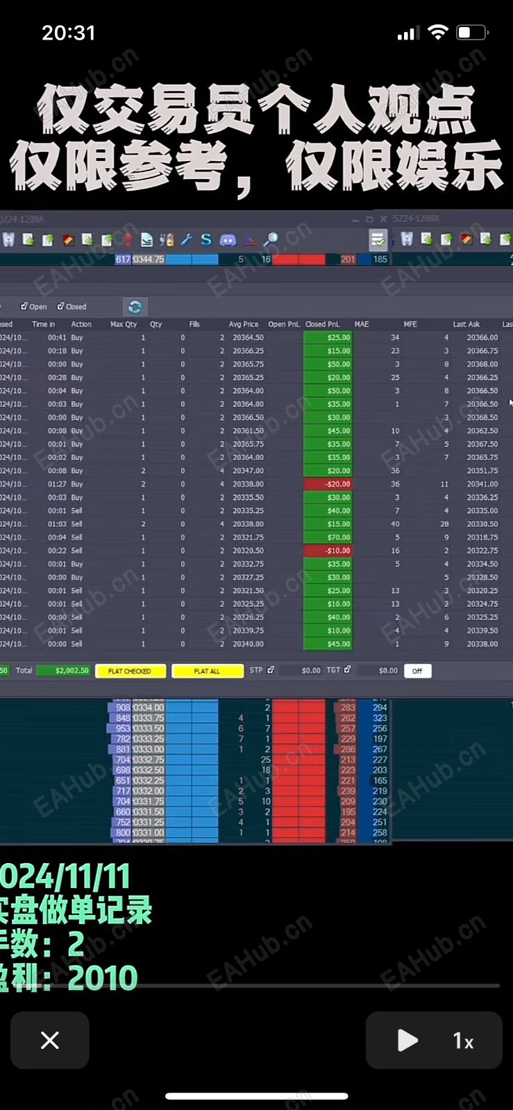This screenshot has width=513, height=1110.
Task: Seek on the video progress bar
Action: point(256,985)
